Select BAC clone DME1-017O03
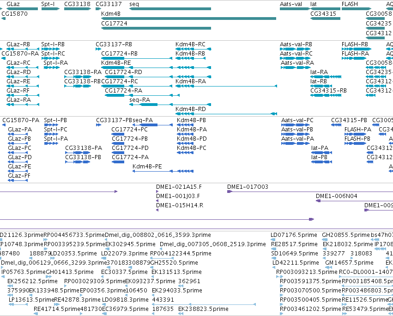Image resolution: width=393 pixels, height=316 pixels. click(310, 192)
